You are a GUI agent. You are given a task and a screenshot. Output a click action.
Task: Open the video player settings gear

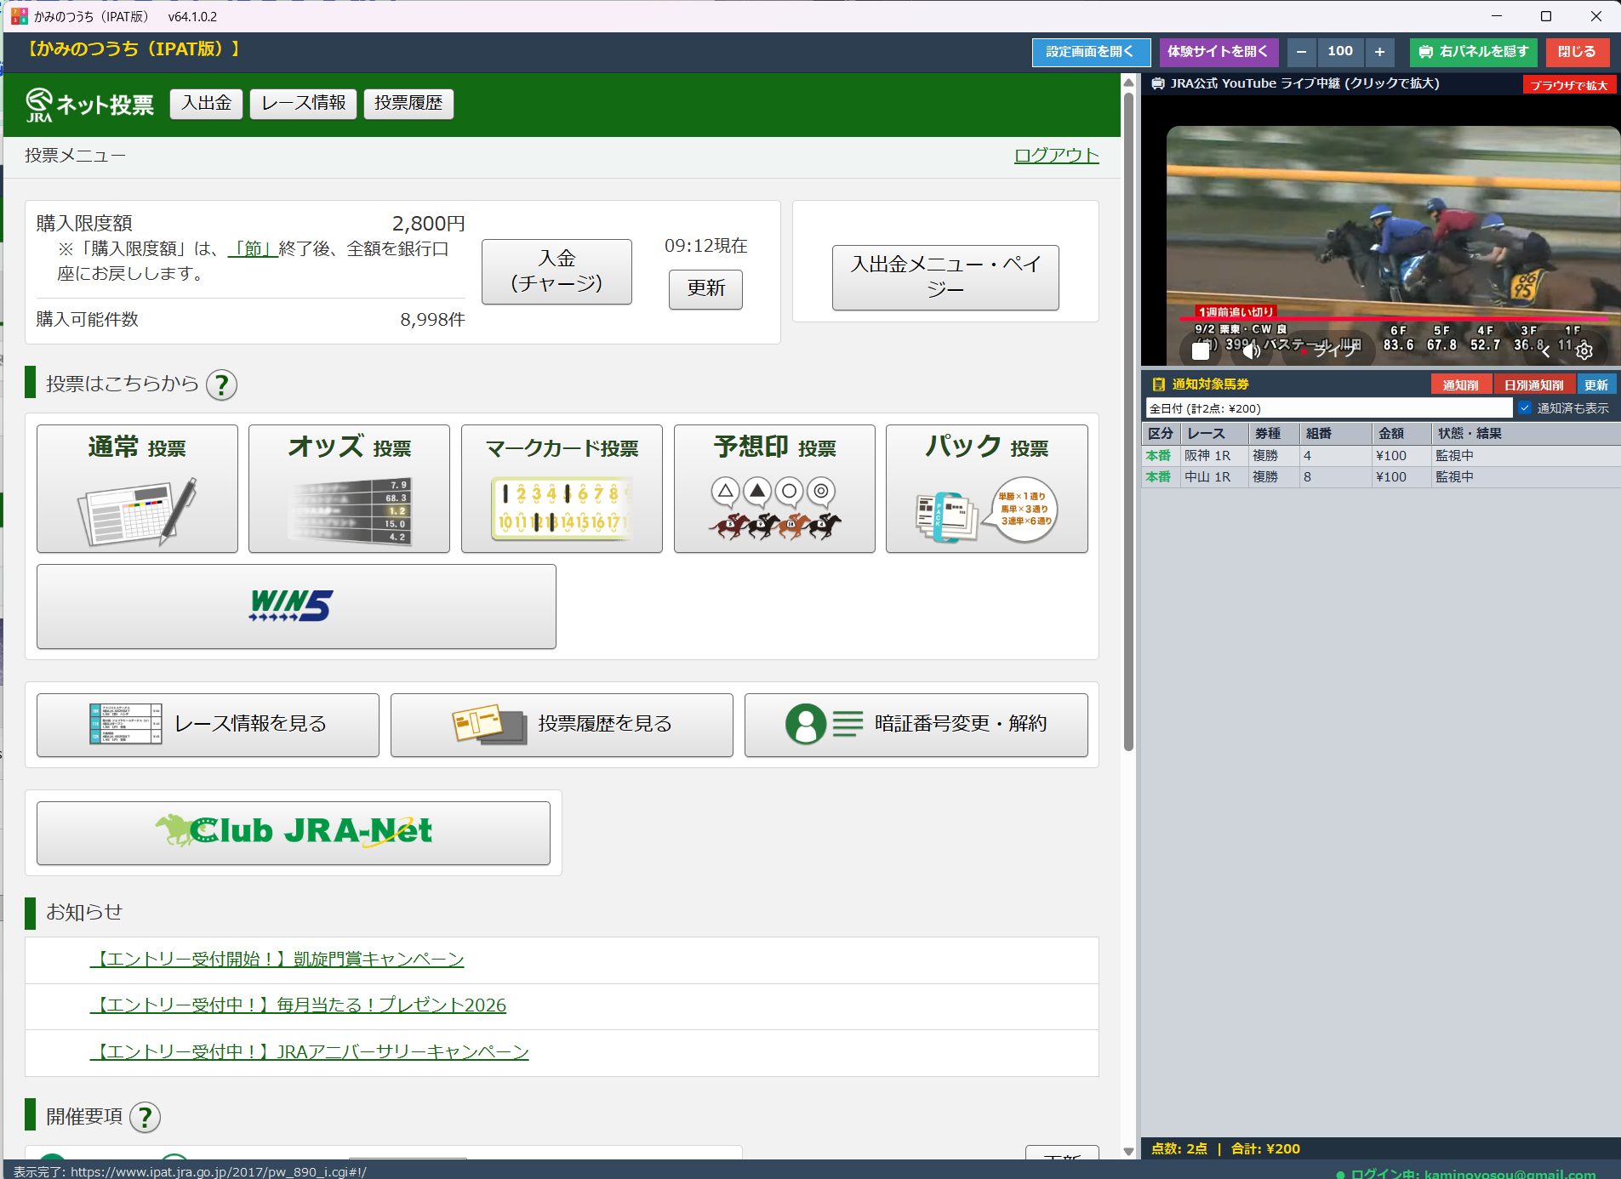click(x=1584, y=350)
